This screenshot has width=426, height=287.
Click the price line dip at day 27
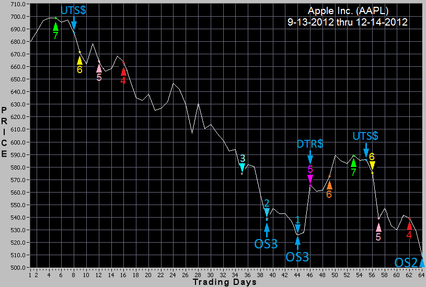tap(192, 133)
